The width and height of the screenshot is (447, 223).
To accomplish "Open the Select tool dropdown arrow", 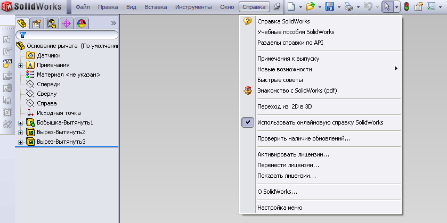I will [x=397, y=7].
